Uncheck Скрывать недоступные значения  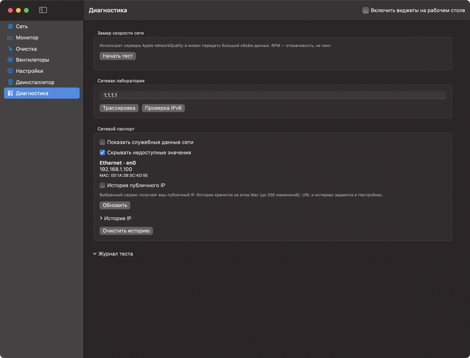[102, 153]
